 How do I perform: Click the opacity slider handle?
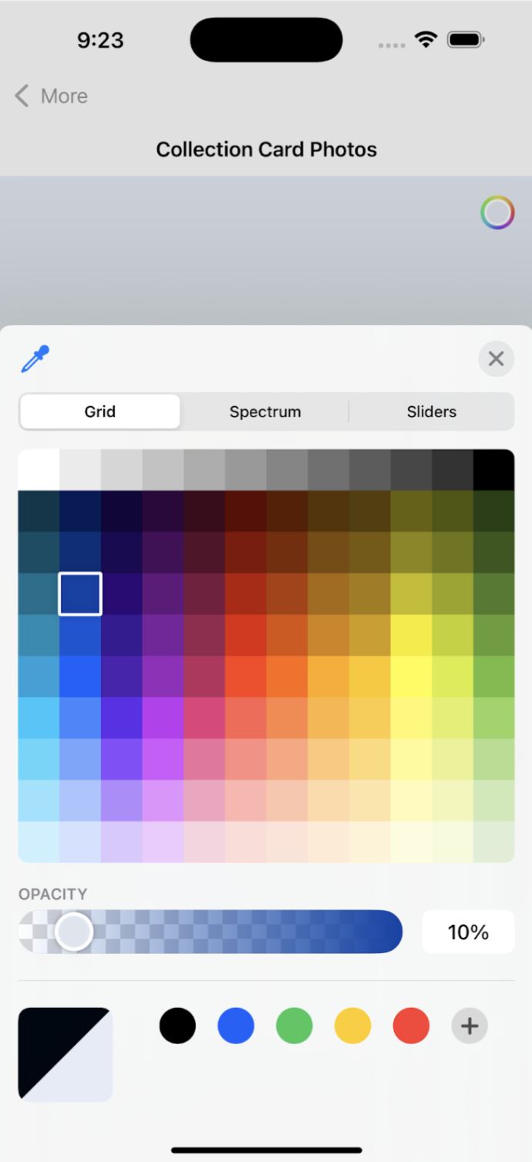coord(74,932)
